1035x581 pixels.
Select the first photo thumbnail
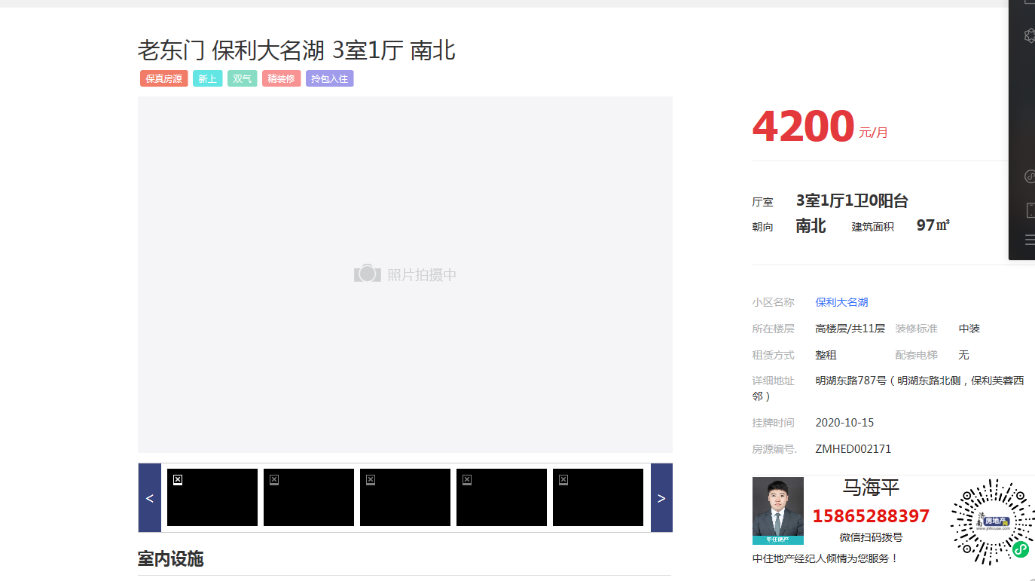tap(212, 497)
